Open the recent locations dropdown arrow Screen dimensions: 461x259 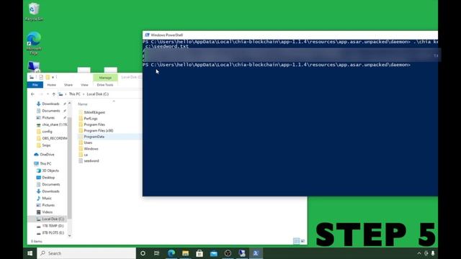click(x=48, y=94)
